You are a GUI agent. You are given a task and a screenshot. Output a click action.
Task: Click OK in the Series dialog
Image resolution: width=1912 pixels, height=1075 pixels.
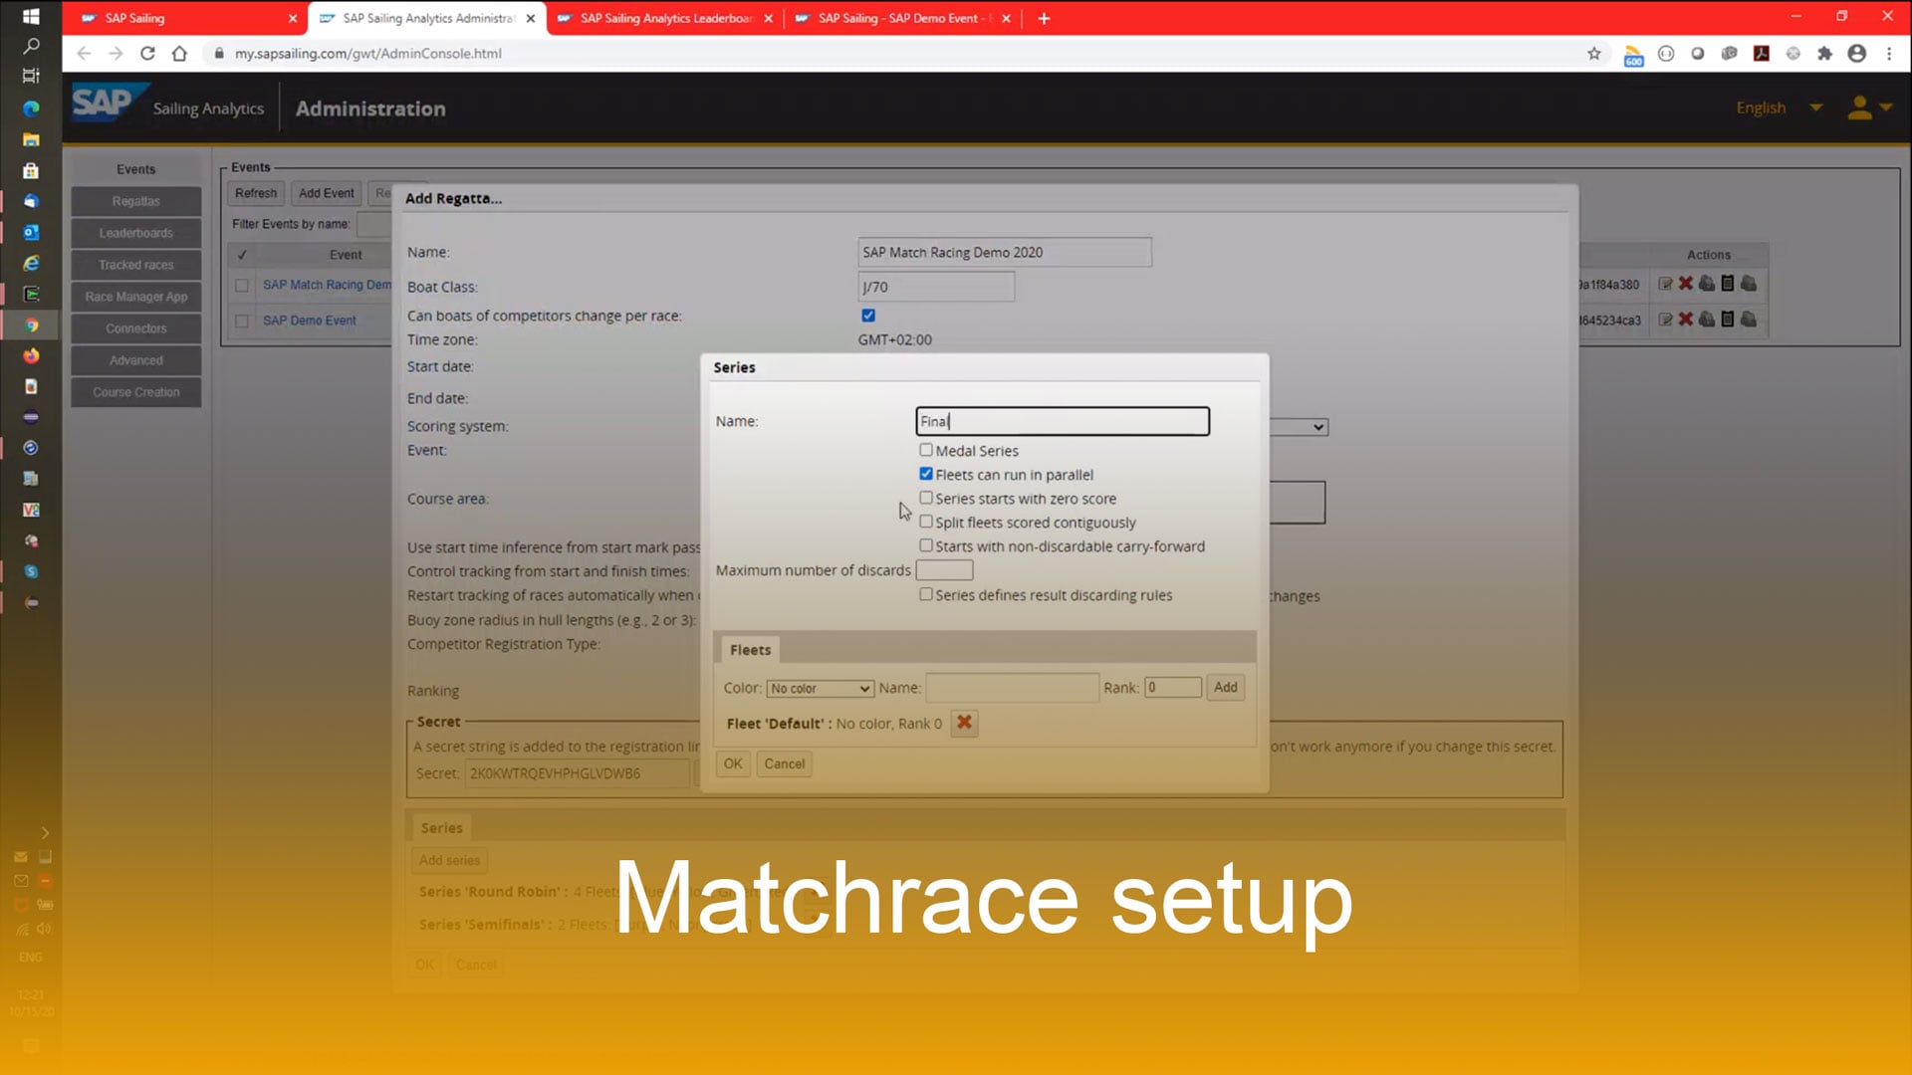pos(732,763)
